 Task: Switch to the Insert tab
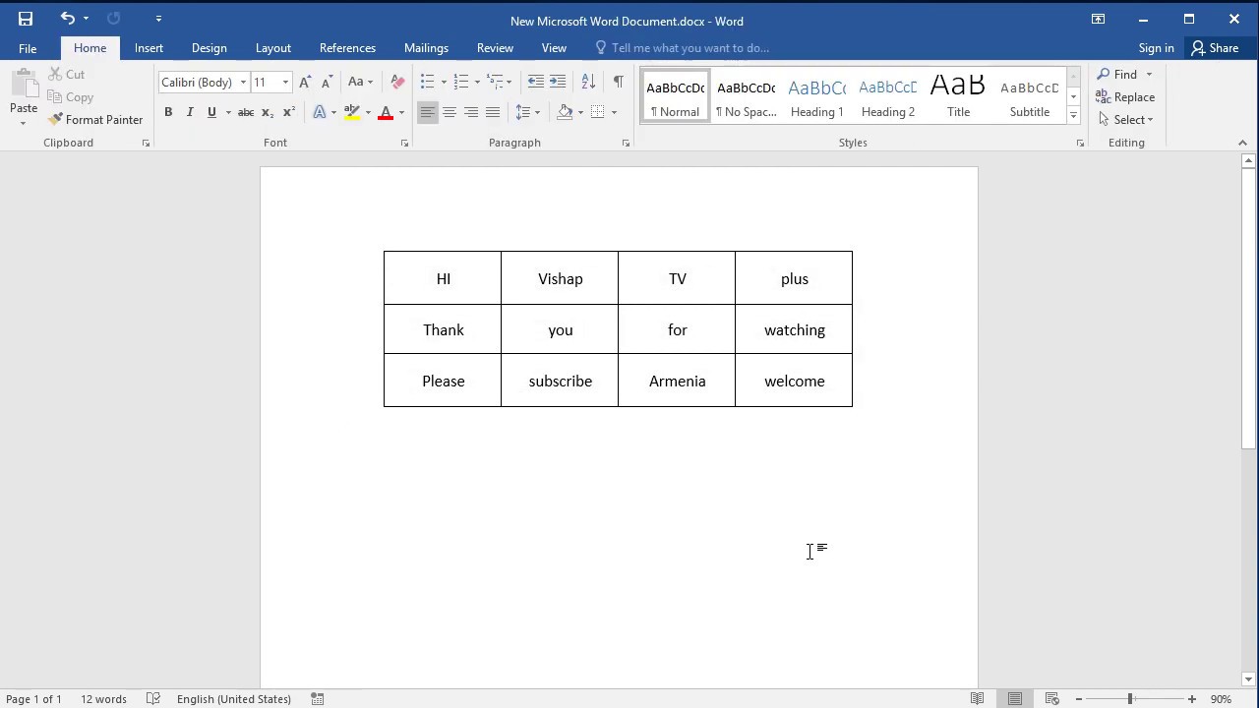149,48
